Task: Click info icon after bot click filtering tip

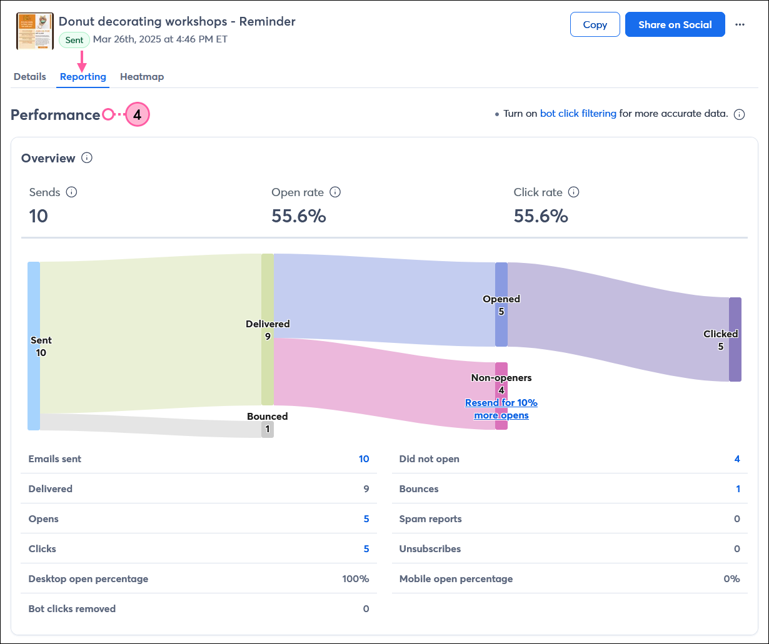Action: [740, 114]
